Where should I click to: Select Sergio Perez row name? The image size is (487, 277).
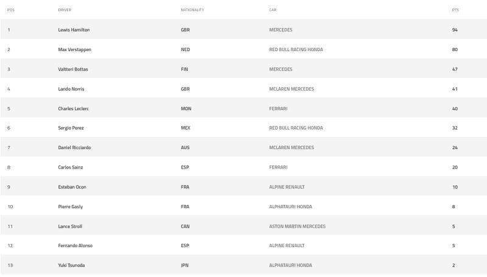click(71, 128)
